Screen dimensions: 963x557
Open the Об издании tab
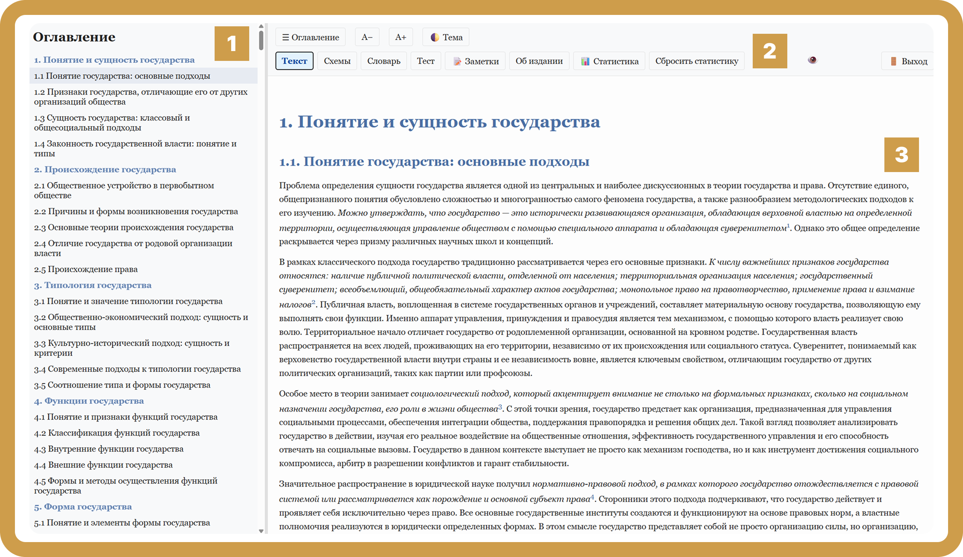click(x=539, y=61)
